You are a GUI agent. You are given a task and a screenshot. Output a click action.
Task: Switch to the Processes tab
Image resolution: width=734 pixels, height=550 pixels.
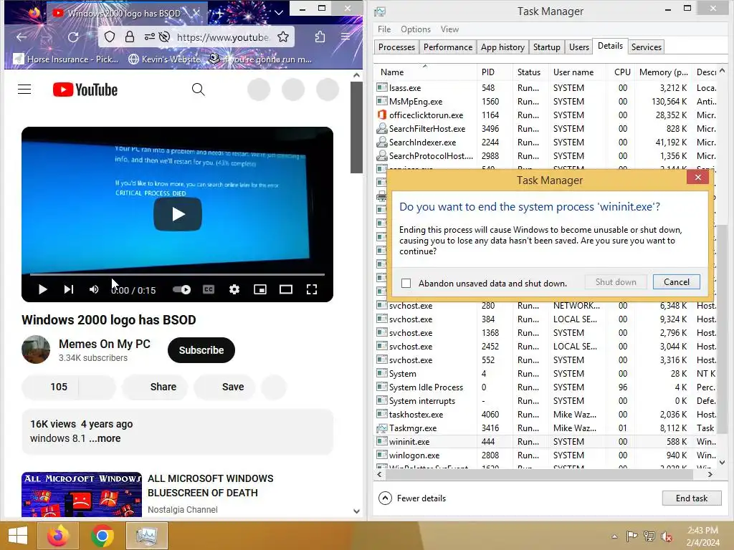pyautogui.click(x=396, y=47)
